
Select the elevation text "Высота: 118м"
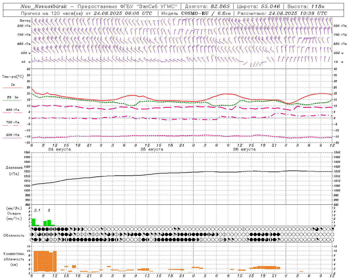(306, 7)
